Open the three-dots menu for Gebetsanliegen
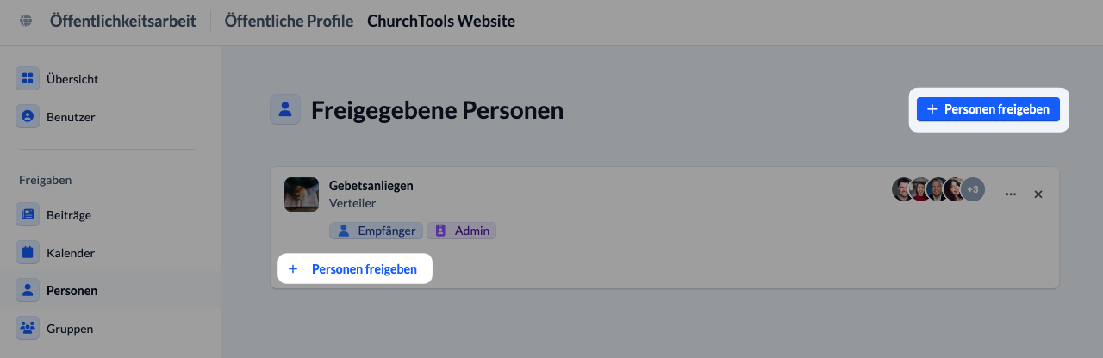 pyautogui.click(x=1011, y=194)
